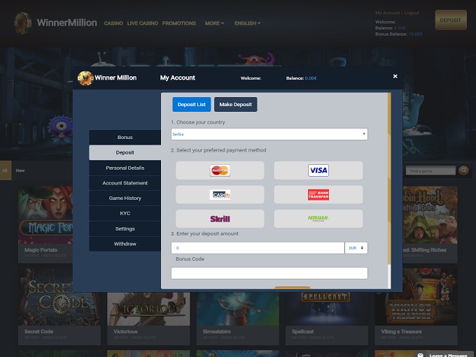Open the country dropdown showing Serbia
Screen dimensions: 476x357
(269, 133)
